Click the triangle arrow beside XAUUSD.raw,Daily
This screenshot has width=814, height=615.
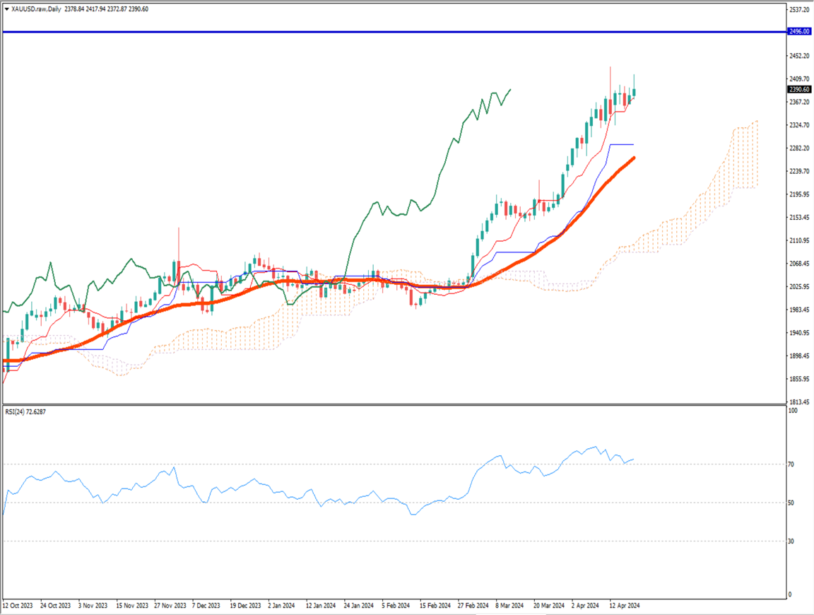click(x=6, y=8)
